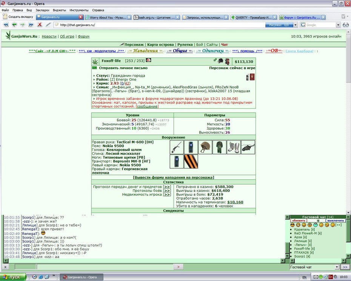Click the Tactical M-600 rifle image
The width and height of the screenshot is (351, 281).
(177, 147)
